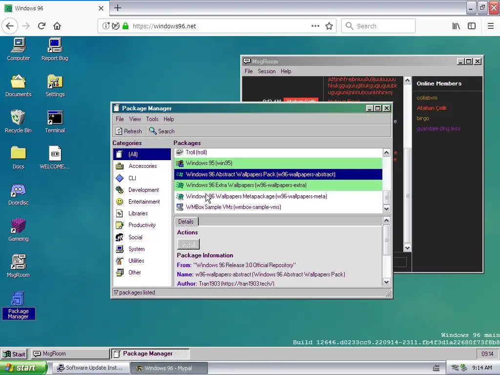
Task: Open Package Manager View menu
Action: click(x=135, y=119)
